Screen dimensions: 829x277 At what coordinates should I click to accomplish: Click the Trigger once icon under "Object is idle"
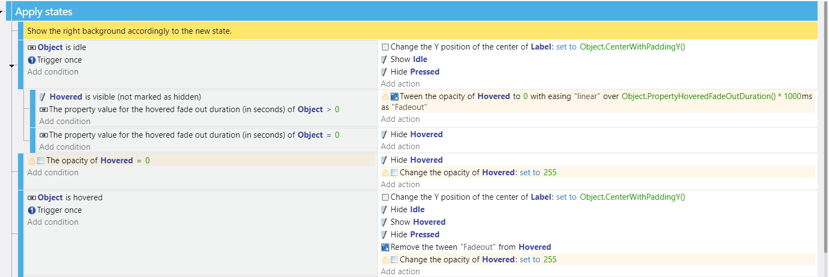point(32,60)
